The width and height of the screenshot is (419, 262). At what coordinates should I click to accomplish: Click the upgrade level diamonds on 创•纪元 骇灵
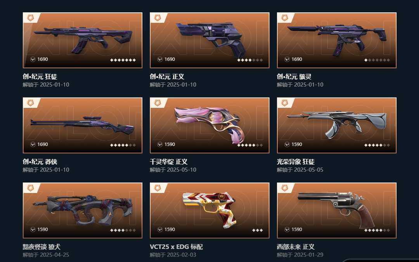377,60
